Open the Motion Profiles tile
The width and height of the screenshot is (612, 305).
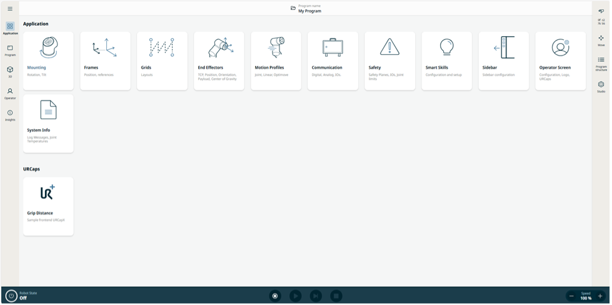tap(276, 61)
